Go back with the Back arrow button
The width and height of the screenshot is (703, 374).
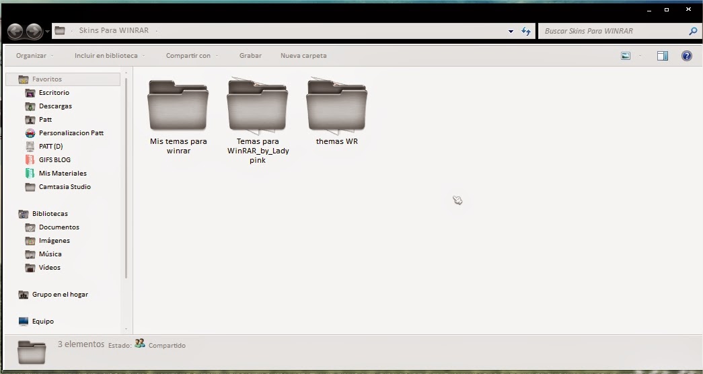pos(15,31)
